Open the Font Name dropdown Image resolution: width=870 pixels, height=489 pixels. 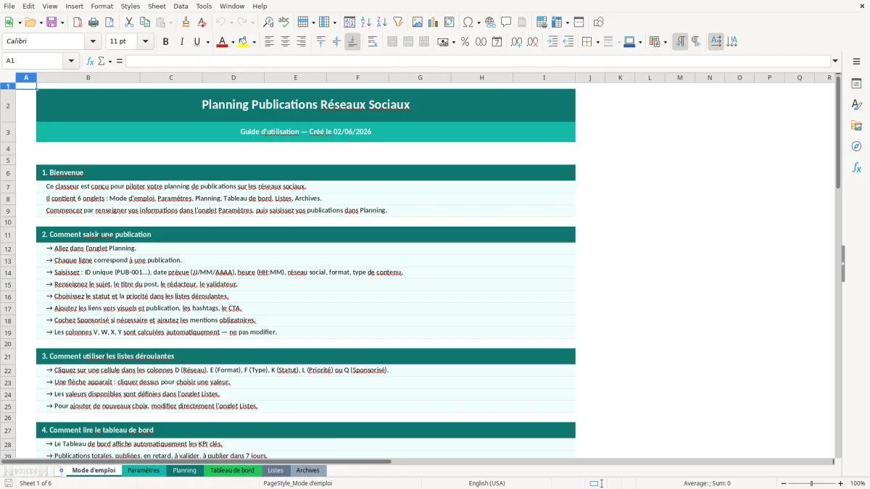(x=93, y=42)
